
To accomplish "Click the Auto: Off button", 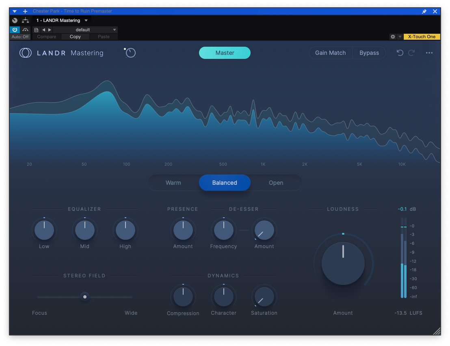I will (20, 37).
